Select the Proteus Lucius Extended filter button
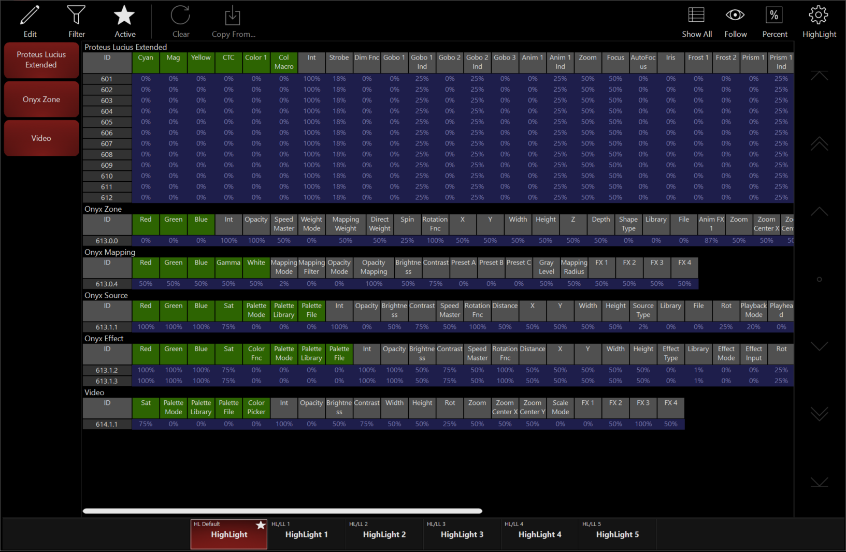 pyautogui.click(x=41, y=60)
